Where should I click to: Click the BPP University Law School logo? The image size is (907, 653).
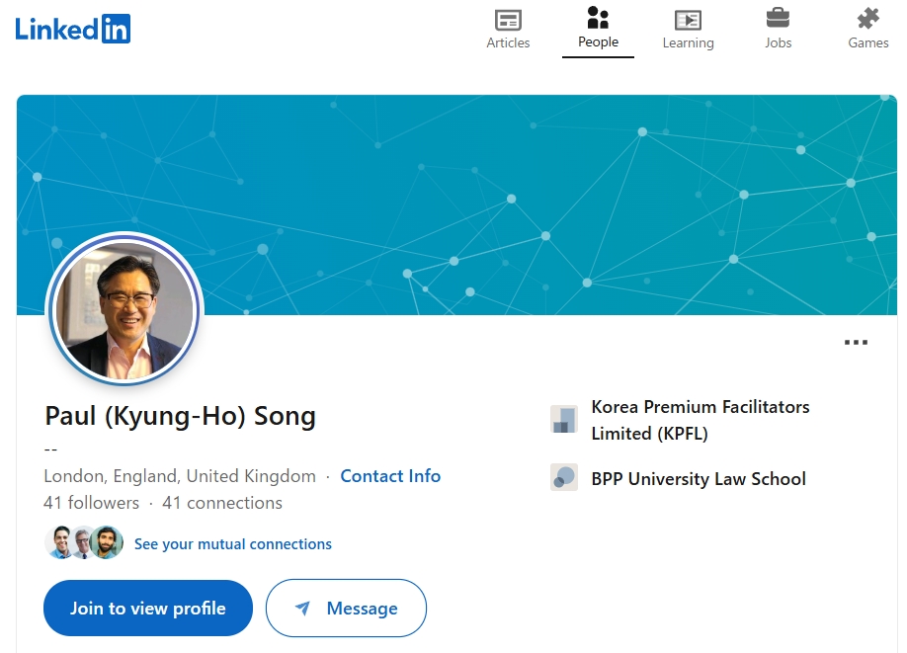[564, 478]
